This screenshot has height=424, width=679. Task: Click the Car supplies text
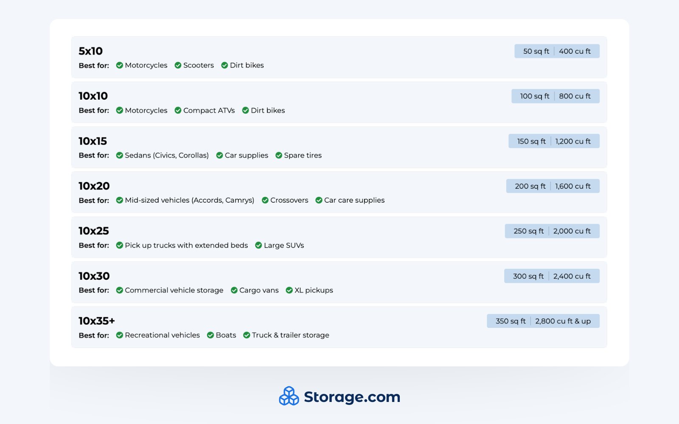(247, 155)
